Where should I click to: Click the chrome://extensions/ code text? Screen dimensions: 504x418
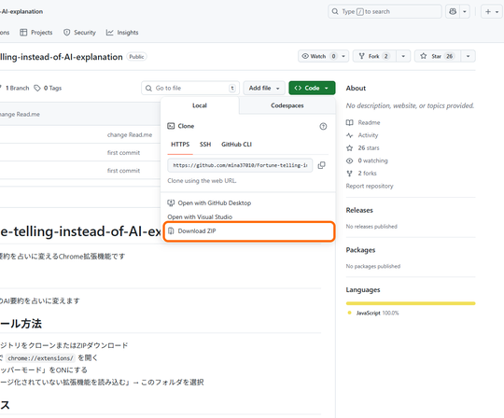tap(40, 358)
